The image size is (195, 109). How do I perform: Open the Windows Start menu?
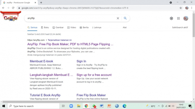click(4, 106)
